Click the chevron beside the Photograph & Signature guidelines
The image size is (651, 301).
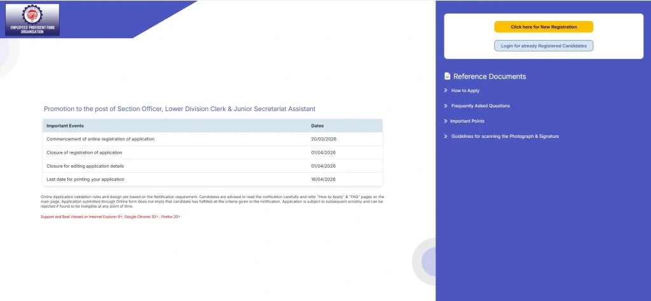coord(446,137)
